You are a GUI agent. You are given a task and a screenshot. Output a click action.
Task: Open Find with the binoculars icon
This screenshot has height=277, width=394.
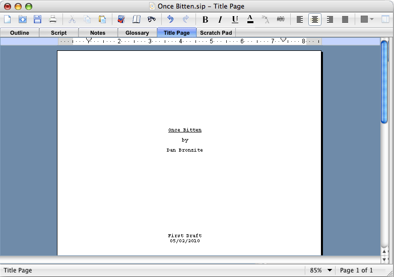pos(152,19)
